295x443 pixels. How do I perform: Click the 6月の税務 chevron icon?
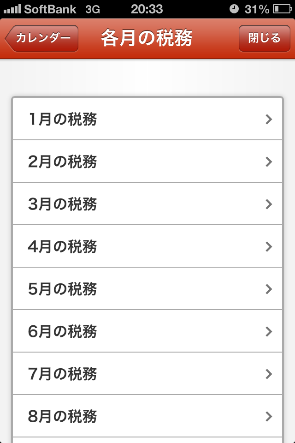coord(269,332)
